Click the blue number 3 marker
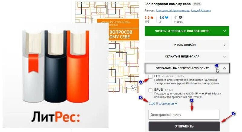This screenshot has height=132, width=242. (140, 98)
